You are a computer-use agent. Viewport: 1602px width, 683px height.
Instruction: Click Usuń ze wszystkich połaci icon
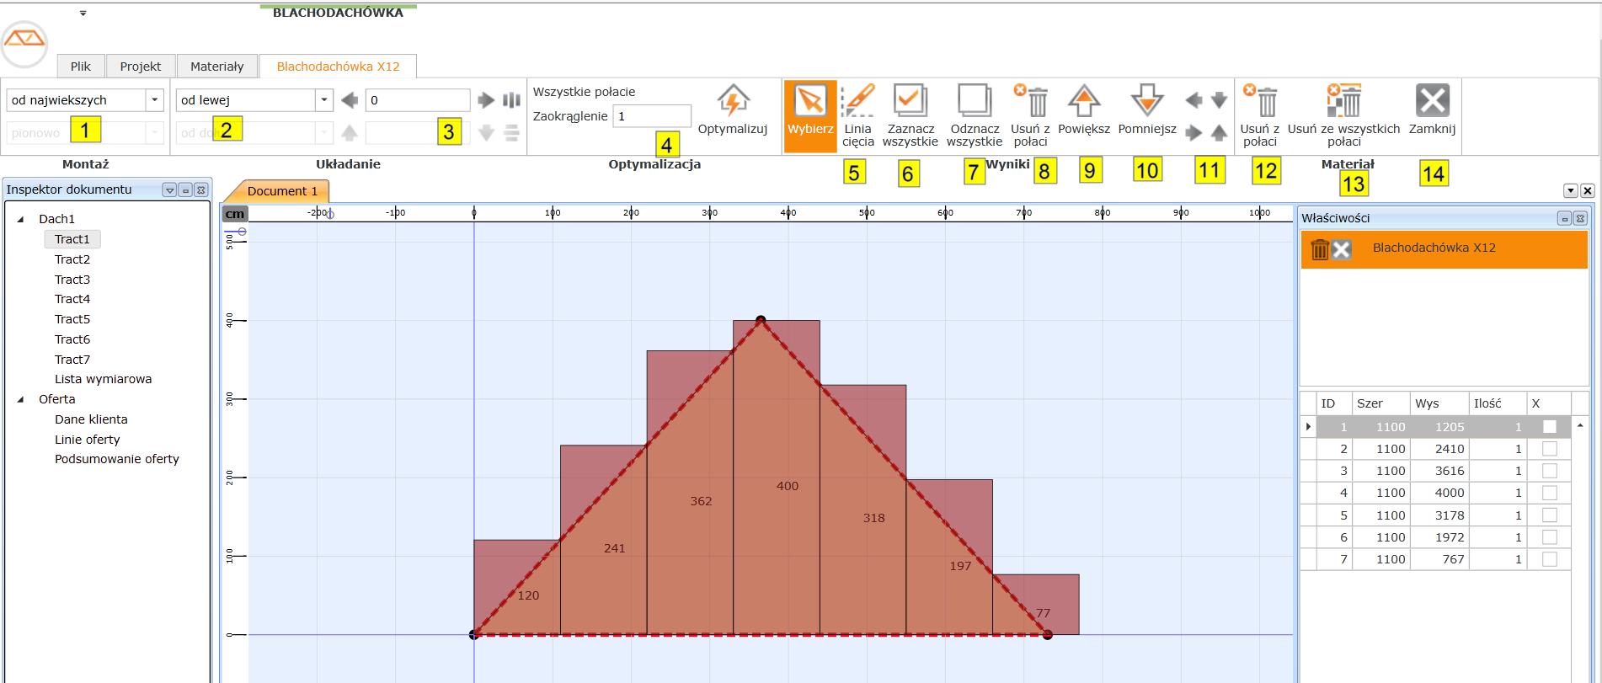tap(1343, 101)
